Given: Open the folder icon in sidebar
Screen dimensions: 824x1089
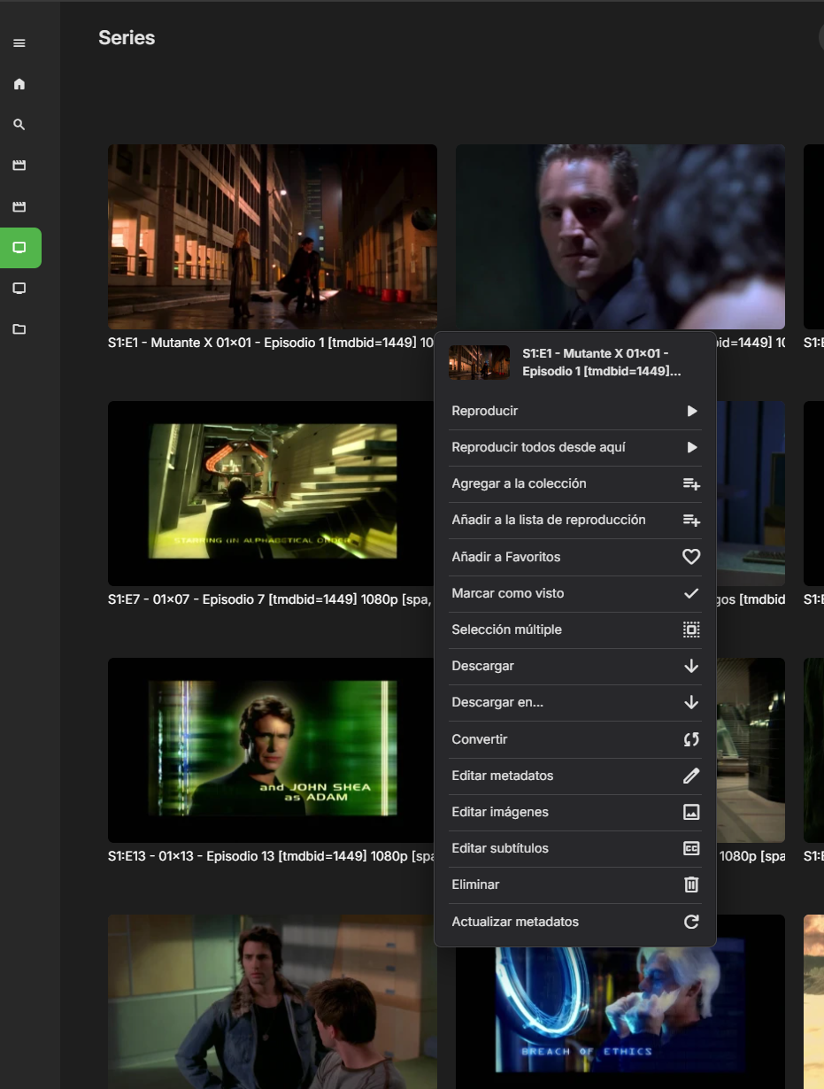Looking at the screenshot, I should pyautogui.click(x=19, y=329).
